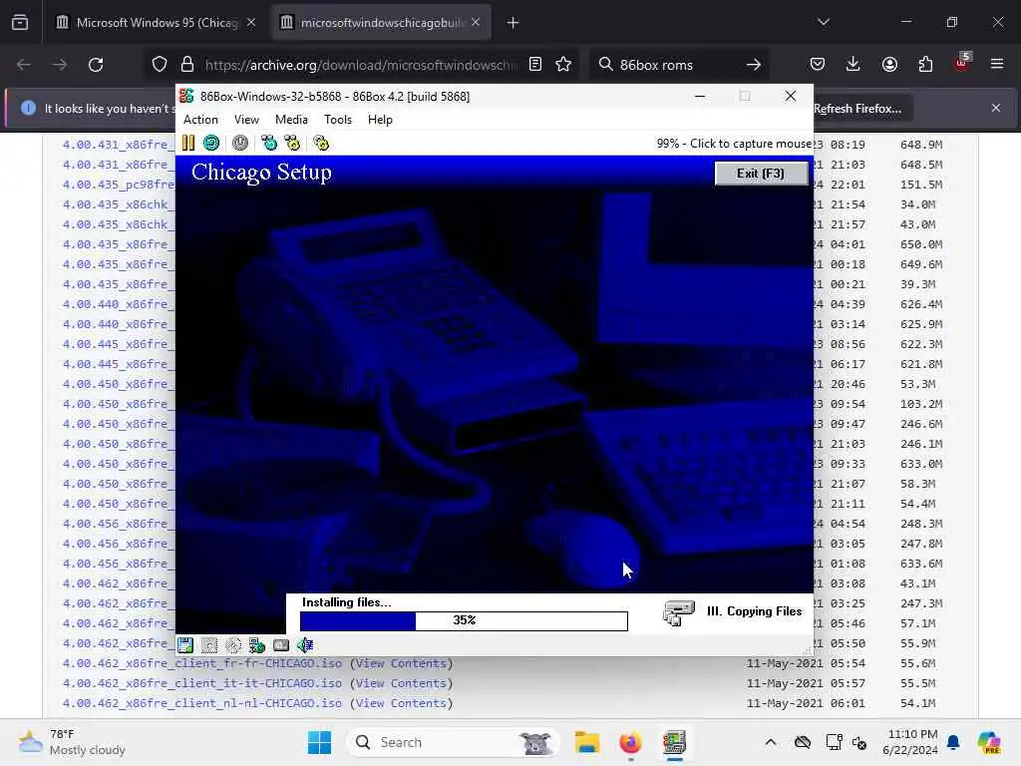Click the ACPI shutdown power icon
Viewport: 1021px width, 766px height.
pyautogui.click(x=240, y=143)
